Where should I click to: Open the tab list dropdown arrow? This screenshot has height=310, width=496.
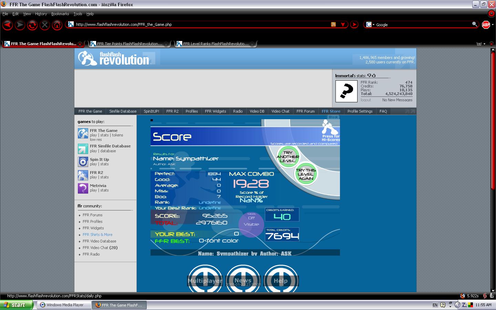(484, 44)
